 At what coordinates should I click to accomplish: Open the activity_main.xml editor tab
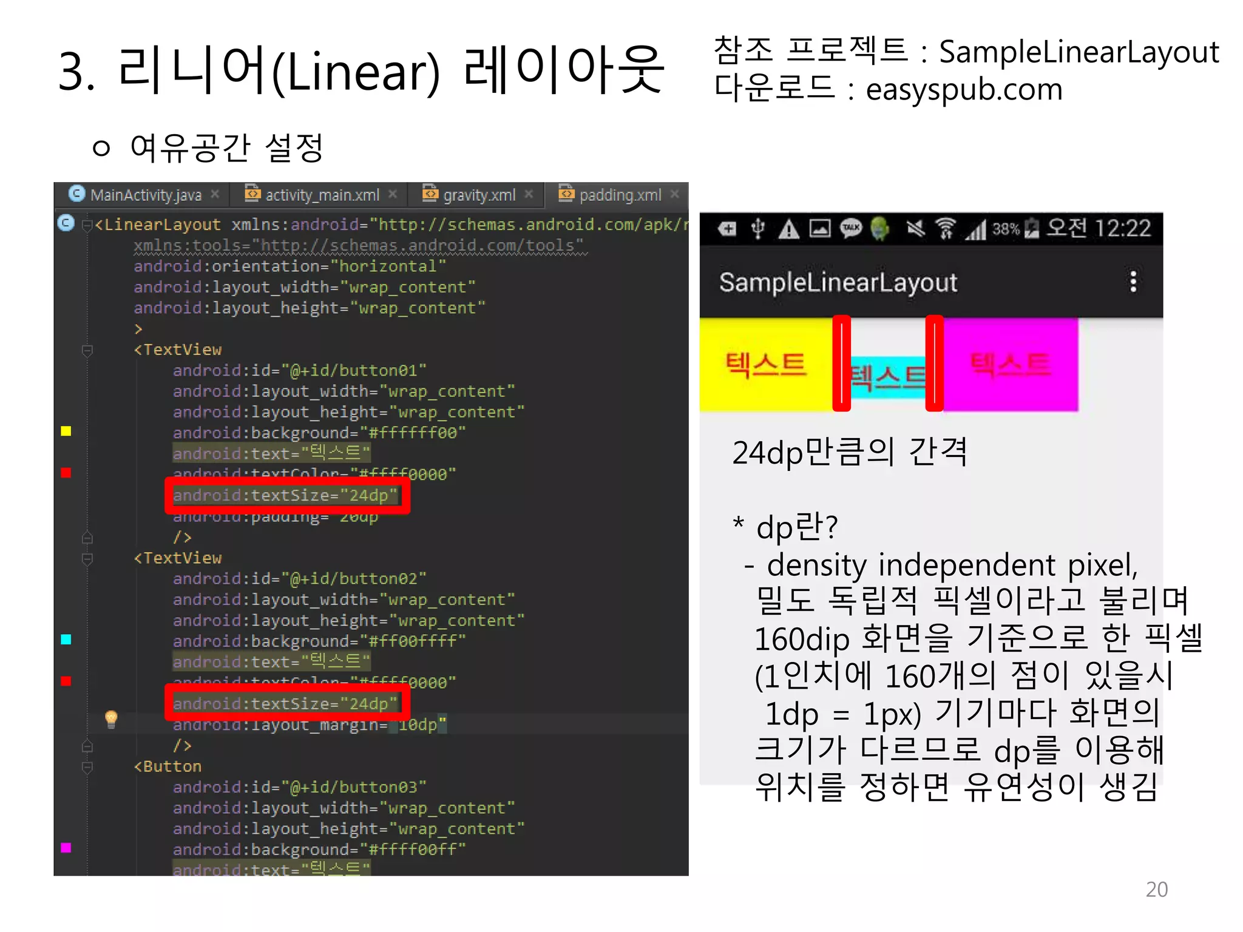322,195
